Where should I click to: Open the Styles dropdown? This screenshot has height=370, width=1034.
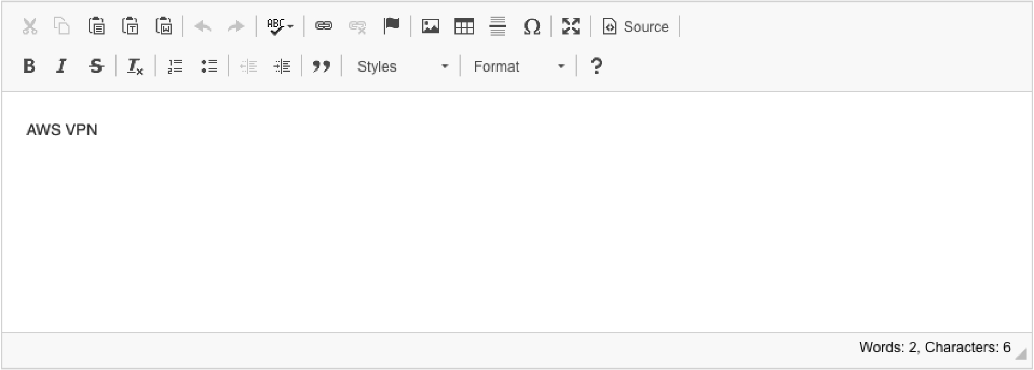pos(402,67)
